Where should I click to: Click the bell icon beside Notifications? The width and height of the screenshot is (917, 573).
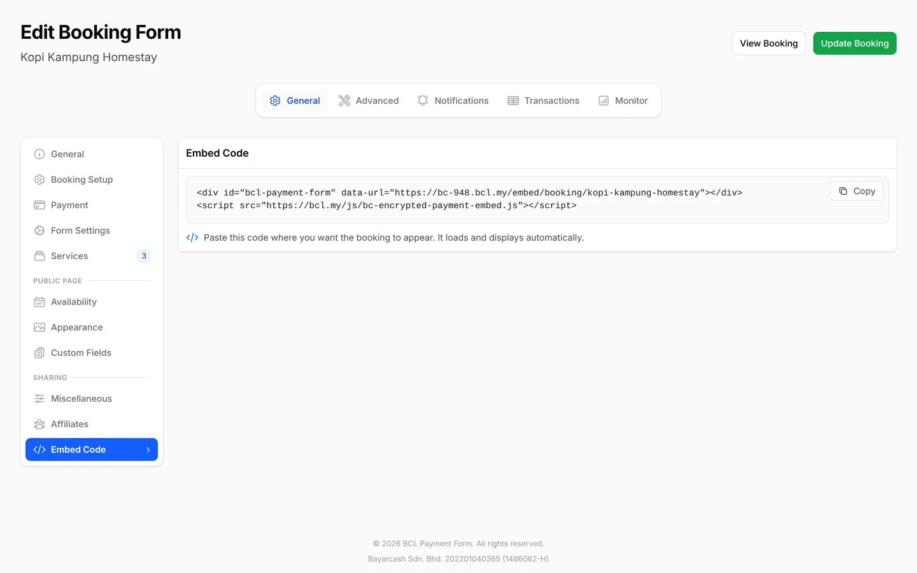click(x=423, y=101)
